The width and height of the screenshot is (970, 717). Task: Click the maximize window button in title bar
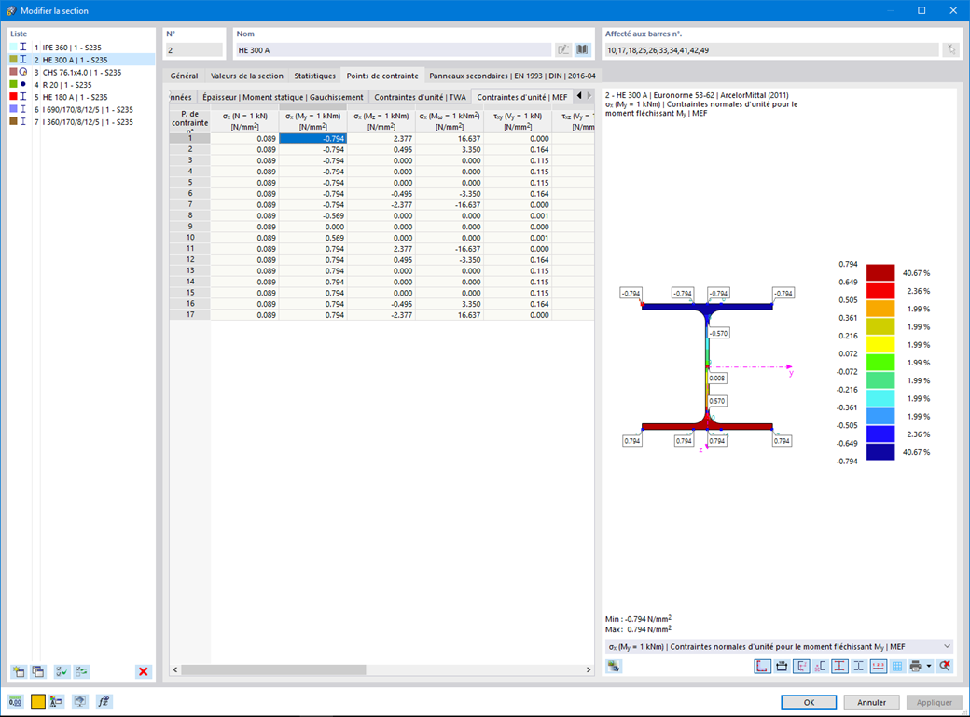click(x=921, y=10)
